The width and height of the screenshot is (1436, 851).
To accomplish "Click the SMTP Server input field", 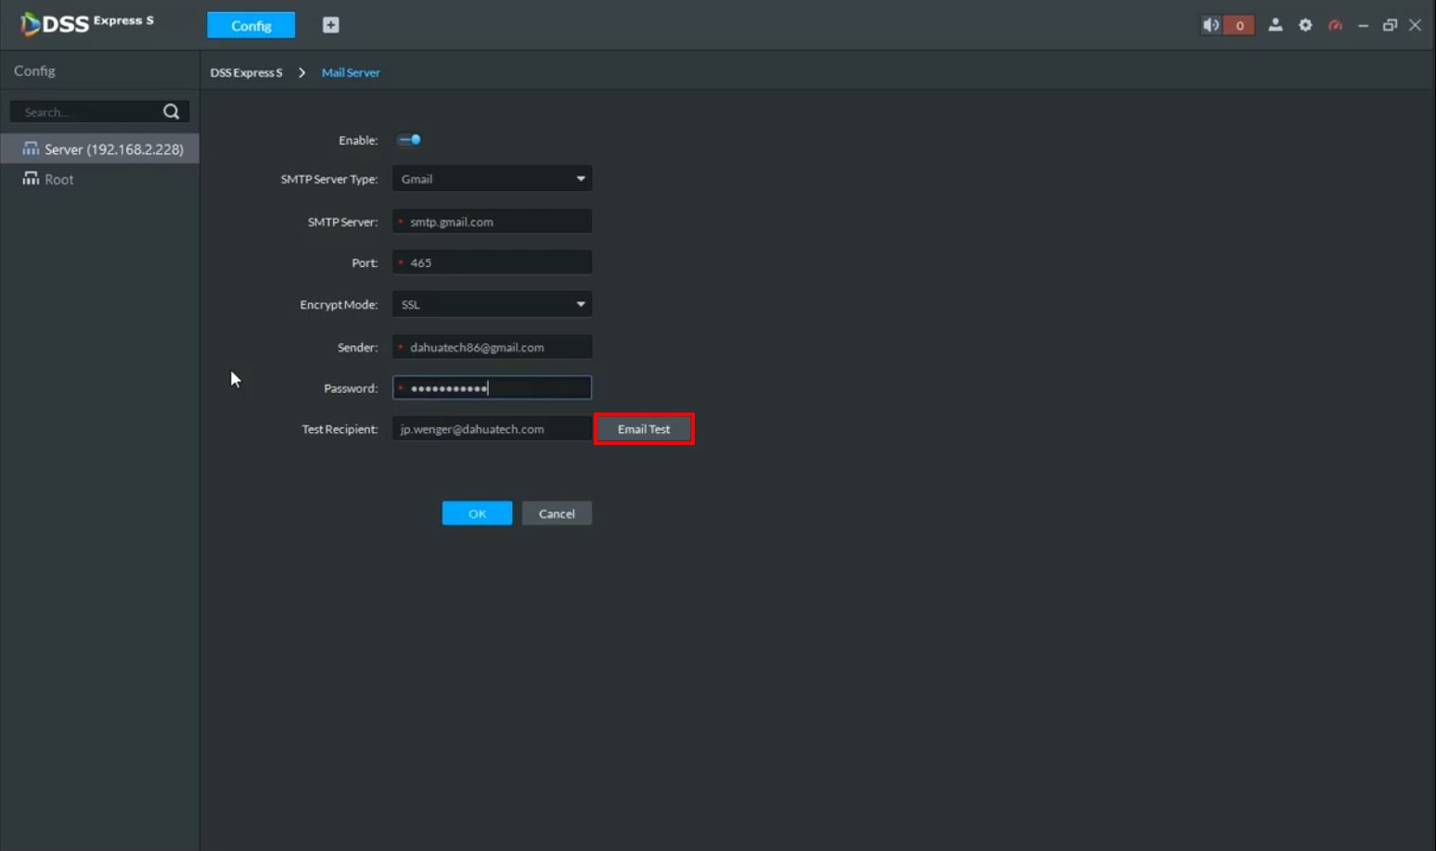I will coord(492,222).
